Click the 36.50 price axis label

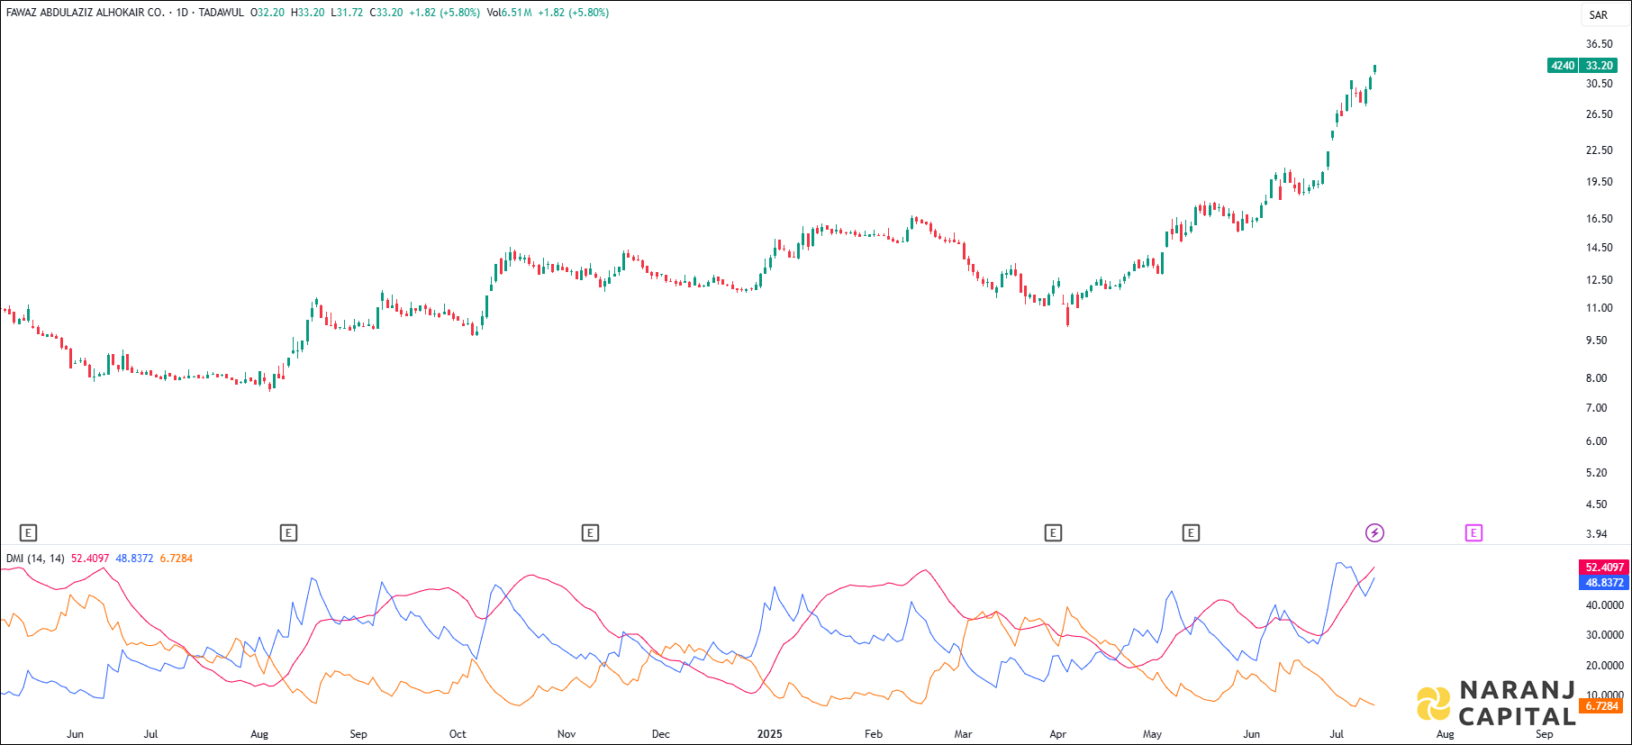click(1600, 44)
